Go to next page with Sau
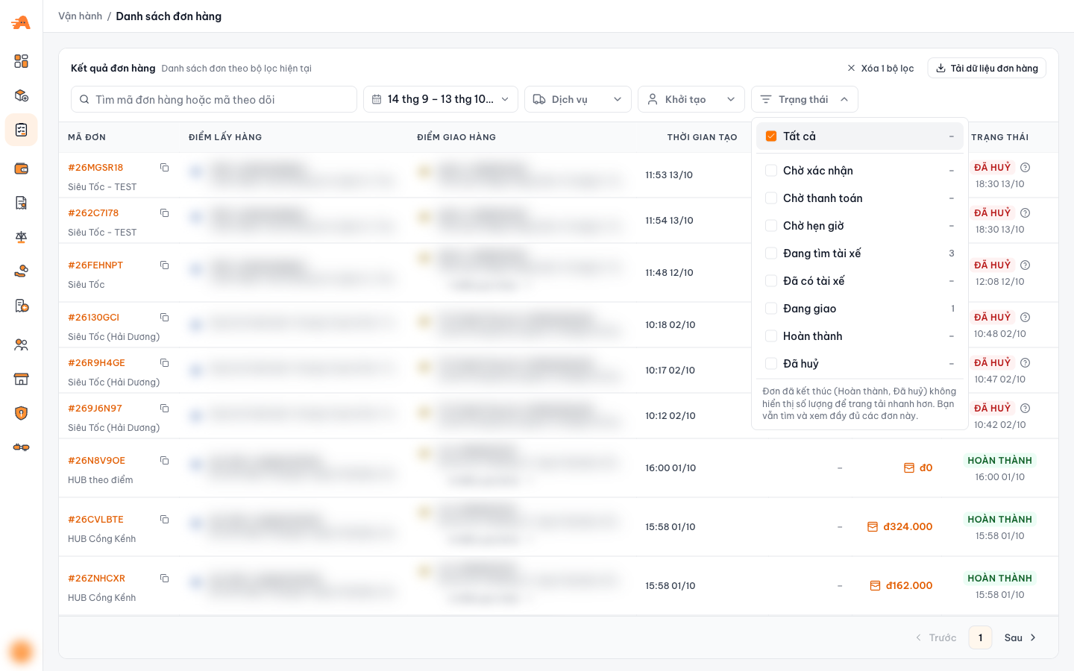Image resolution: width=1074 pixels, height=671 pixels. point(1020,637)
